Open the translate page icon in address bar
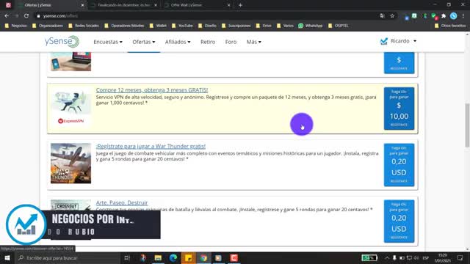 pos(382,16)
